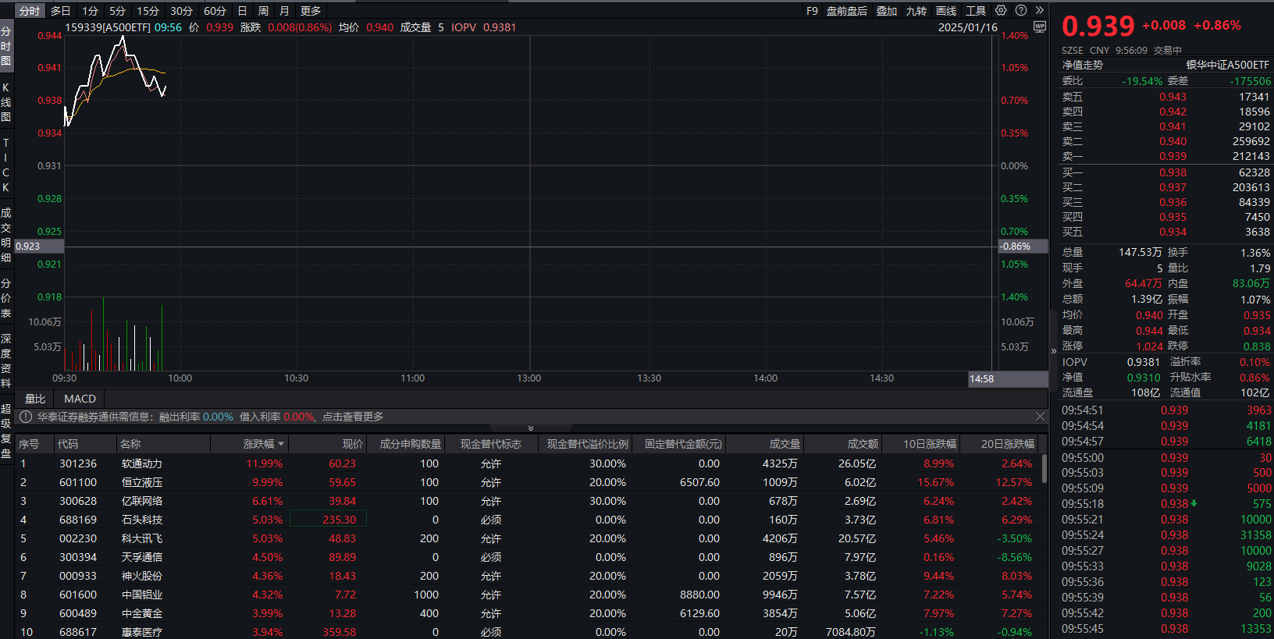Open the settings gear in chart toolbar
This screenshot has width=1274, height=639.
1001,11
